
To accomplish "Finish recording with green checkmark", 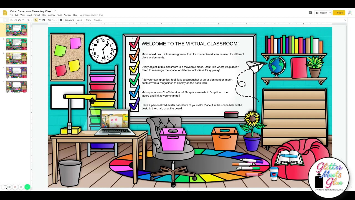I will coord(27,187).
